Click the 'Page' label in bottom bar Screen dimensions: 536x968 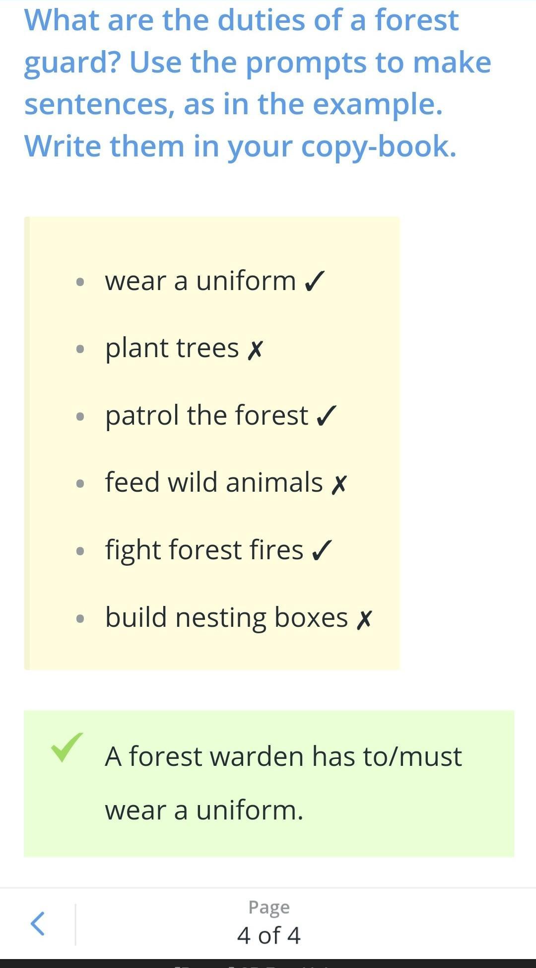[269, 908]
